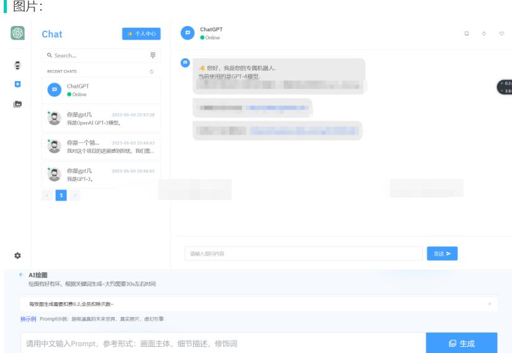Click the heart favorite icon in header
The width and height of the screenshot is (512, 353).
[501, 33]
